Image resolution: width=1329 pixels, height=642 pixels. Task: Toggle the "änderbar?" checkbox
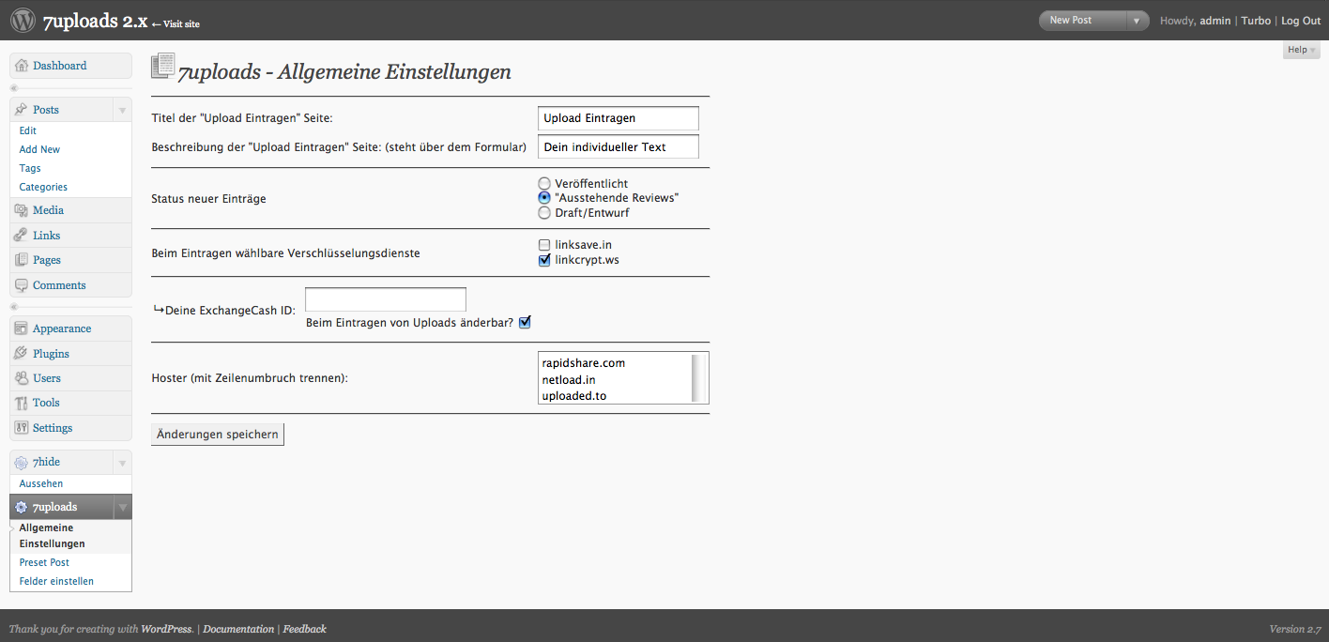click(525, 322)
